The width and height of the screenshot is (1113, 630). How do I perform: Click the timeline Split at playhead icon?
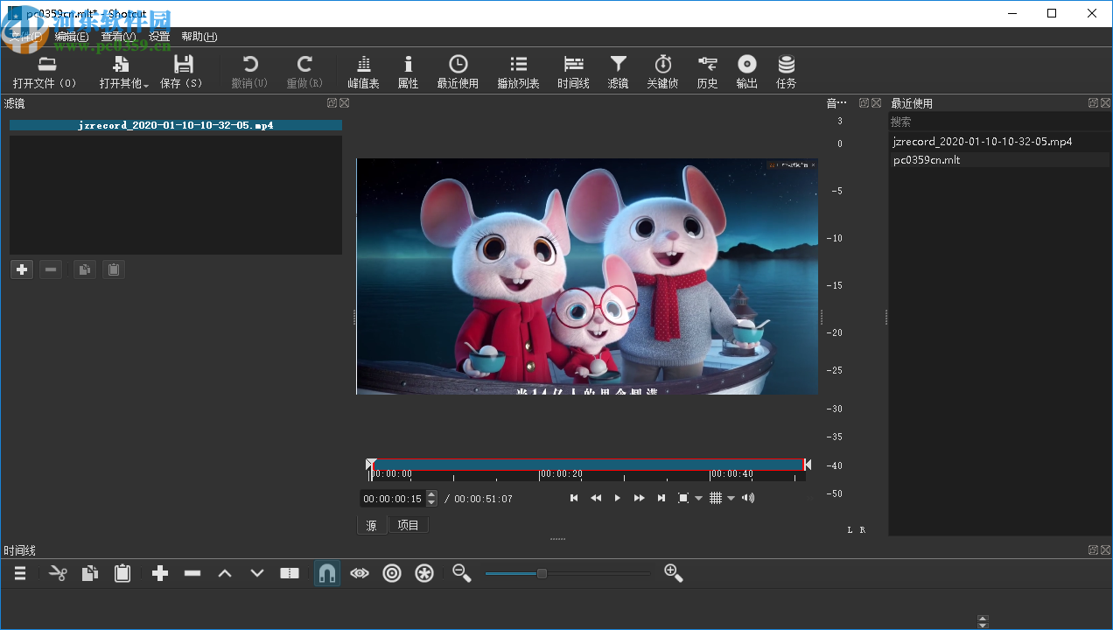(x=290, y=573)
